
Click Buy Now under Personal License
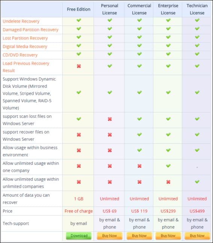[x=110, y=236]
